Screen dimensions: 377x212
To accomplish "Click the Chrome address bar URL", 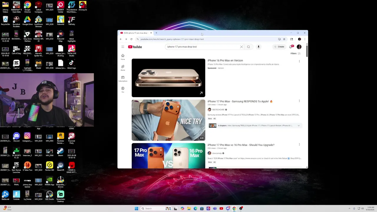I will (x=172, y=39).
